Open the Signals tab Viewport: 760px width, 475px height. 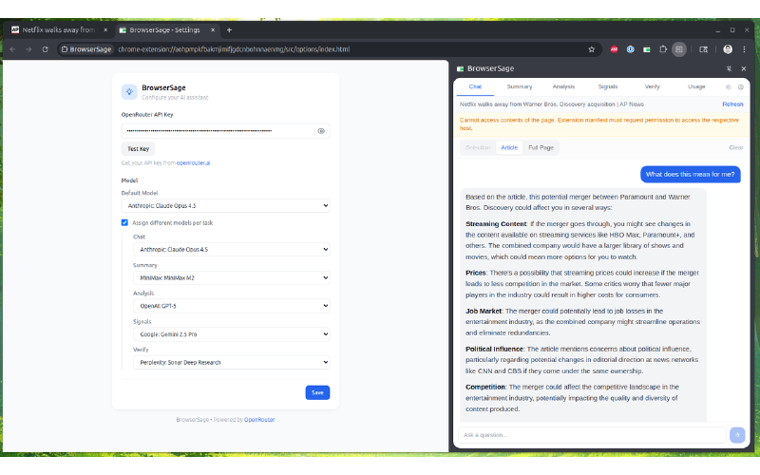(x=608, y=86)
